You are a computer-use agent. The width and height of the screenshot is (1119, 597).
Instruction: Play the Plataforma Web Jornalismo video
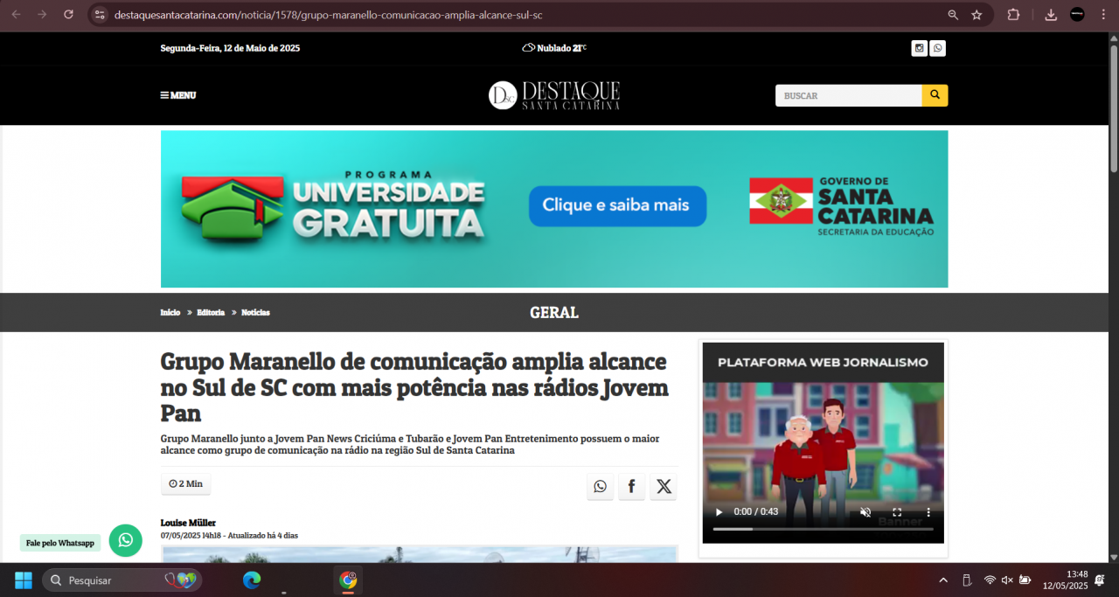[x=719, y=512]
